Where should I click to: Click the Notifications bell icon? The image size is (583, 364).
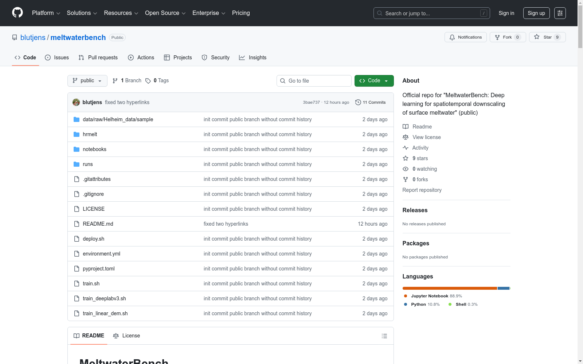(x=452, y=37)
